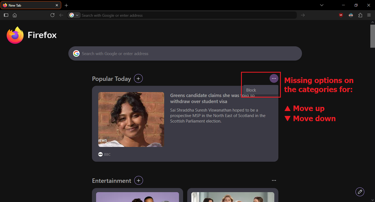
Task: Open the first Entertainment story thumbnail
Action: tap(137, 197)
